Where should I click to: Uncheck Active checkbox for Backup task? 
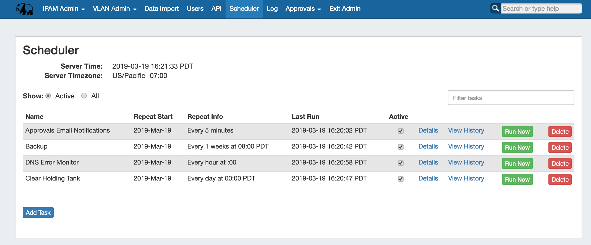tap(401, 147)
